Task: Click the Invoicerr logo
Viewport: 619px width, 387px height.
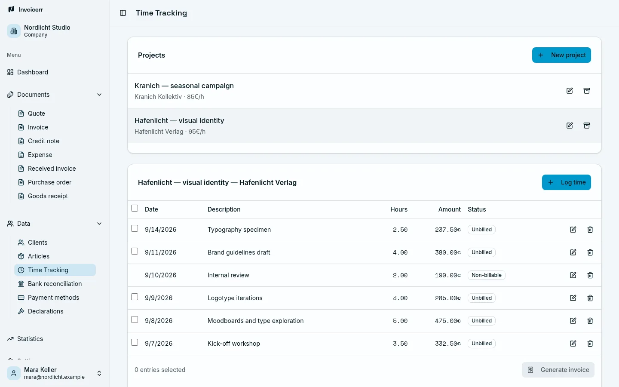Action: click(x=25, y=9)
